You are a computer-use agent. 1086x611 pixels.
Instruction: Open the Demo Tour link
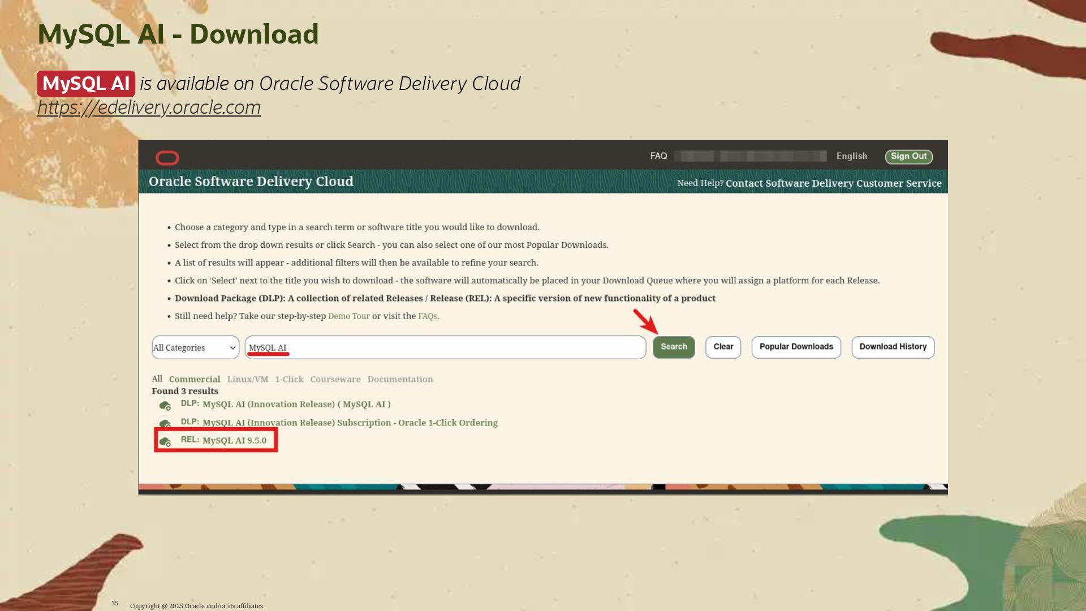click(x=348, y=316)
